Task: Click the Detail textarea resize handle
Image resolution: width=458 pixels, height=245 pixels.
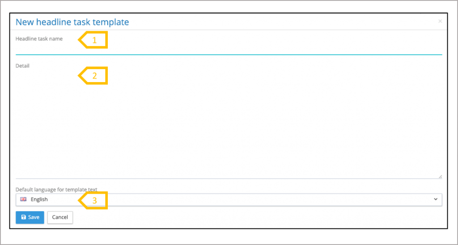Action: pyautogui.click(x=440, y=177)
